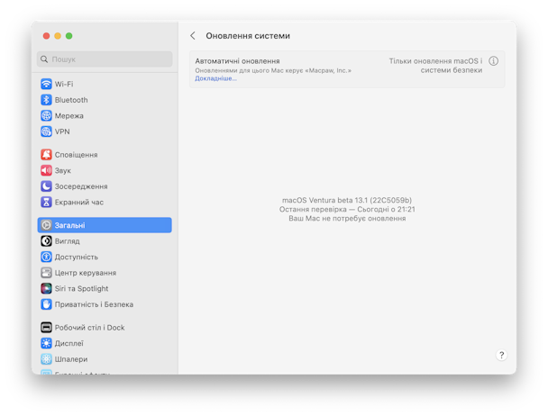Viewport: 548px width, 416px height.
Task: Select VPN label in sidebar
Action: (x=62, y=131)
